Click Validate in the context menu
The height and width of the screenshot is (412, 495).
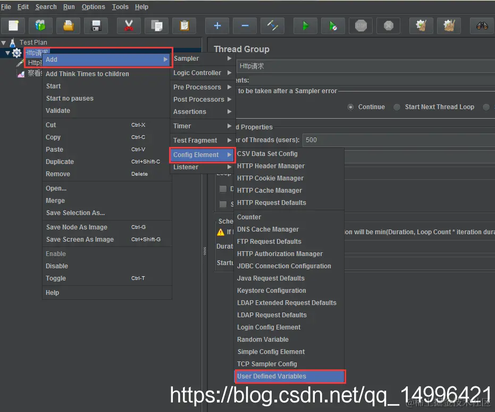point(107,111)
